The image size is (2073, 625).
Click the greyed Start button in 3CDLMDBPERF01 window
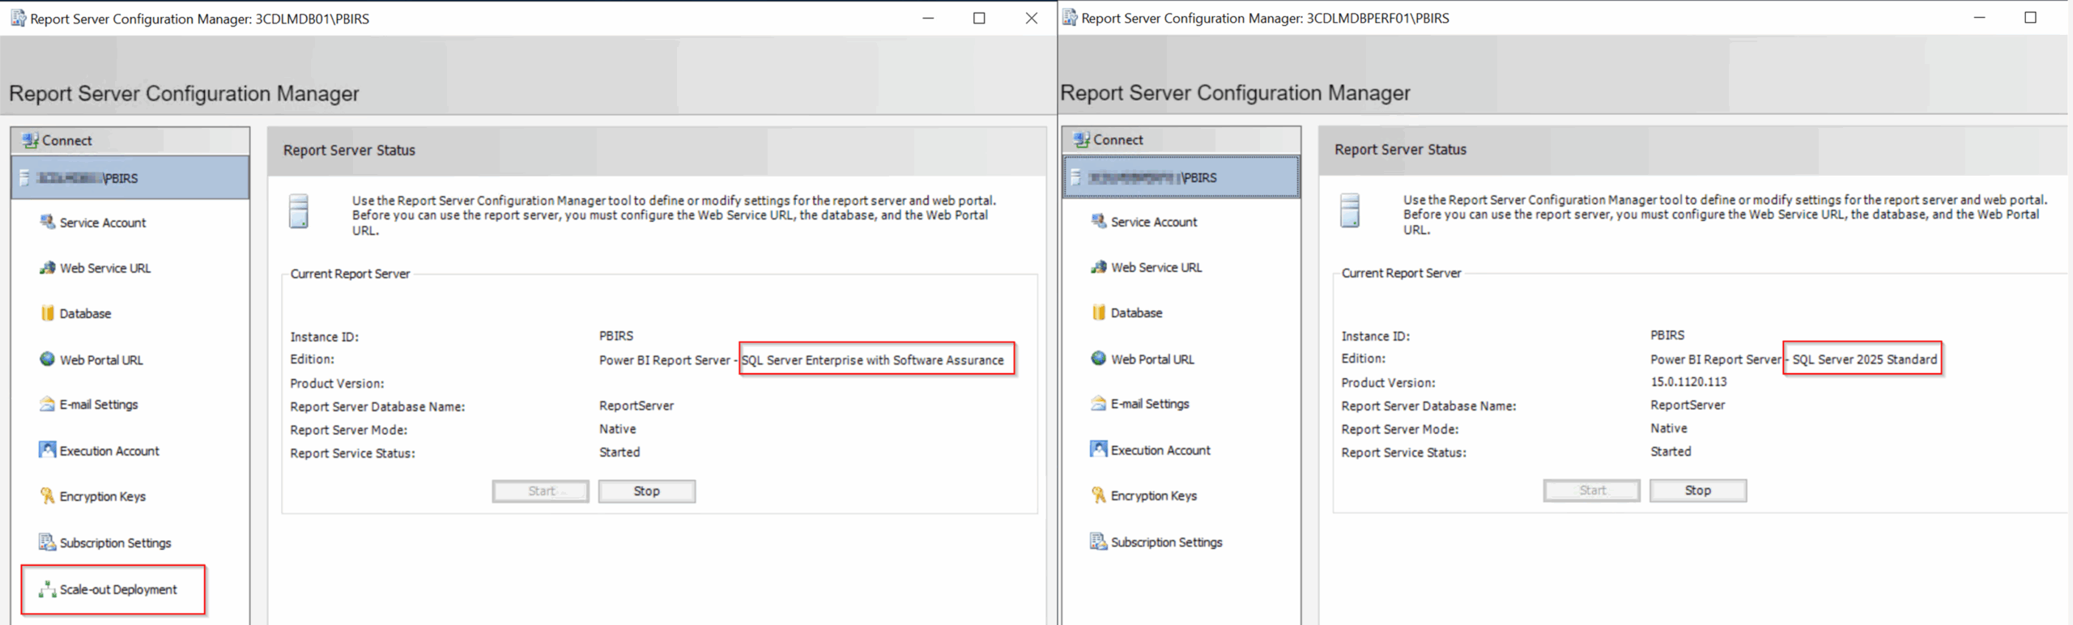coord(1591,491)
